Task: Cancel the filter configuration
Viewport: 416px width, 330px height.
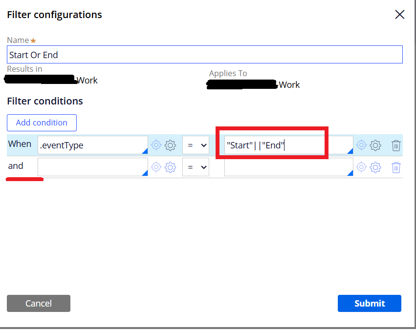Action: tap(38, 303)
